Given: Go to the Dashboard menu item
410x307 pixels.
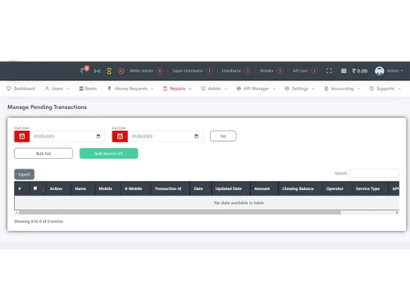Looking at the screenshot, I should (20, 88).
